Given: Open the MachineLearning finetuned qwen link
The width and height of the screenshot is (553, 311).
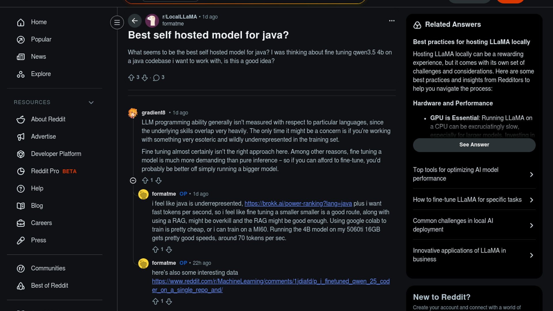Looking at the screenshot, I should (270, 281).
